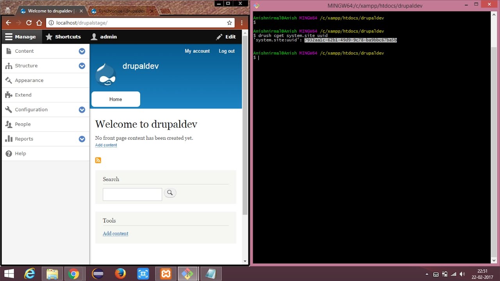Open Windows Start menu
The height and width of the screenshot is (281, 500).
coord(9,274)
